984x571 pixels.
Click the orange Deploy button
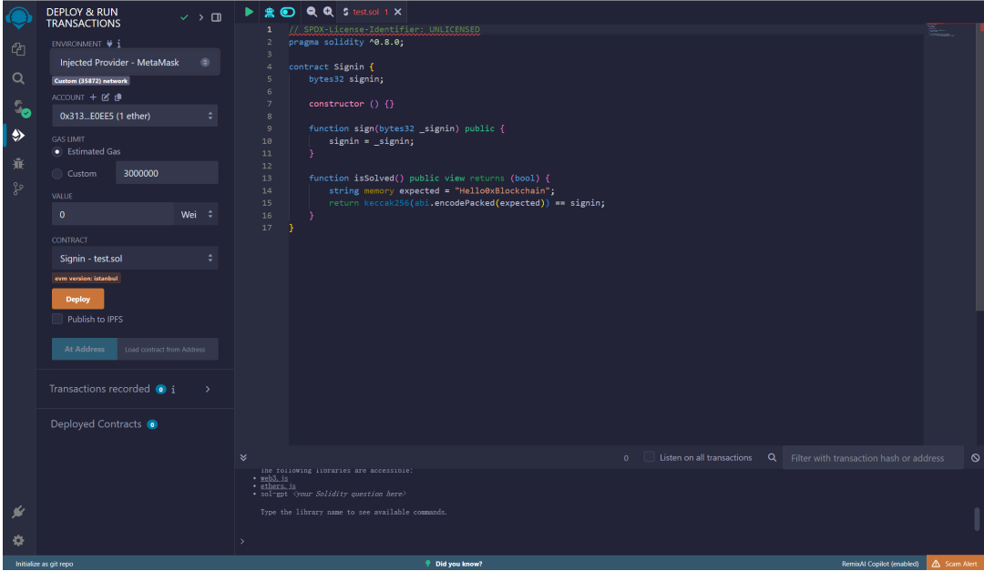click(77, 299)
